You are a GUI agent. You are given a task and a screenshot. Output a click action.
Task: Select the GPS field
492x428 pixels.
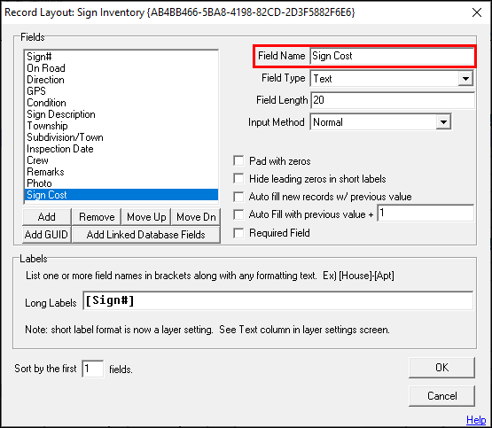coord(121,91)
